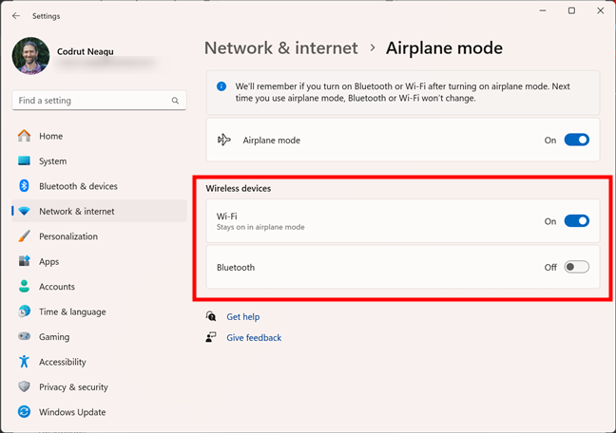Open Windows Update settings
Image resolution: width=616 pixels, height=433 pixels.
pos(99,412)
